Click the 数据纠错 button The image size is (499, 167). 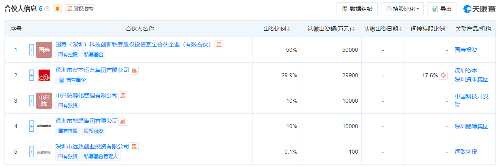click(x=357, y=9)
